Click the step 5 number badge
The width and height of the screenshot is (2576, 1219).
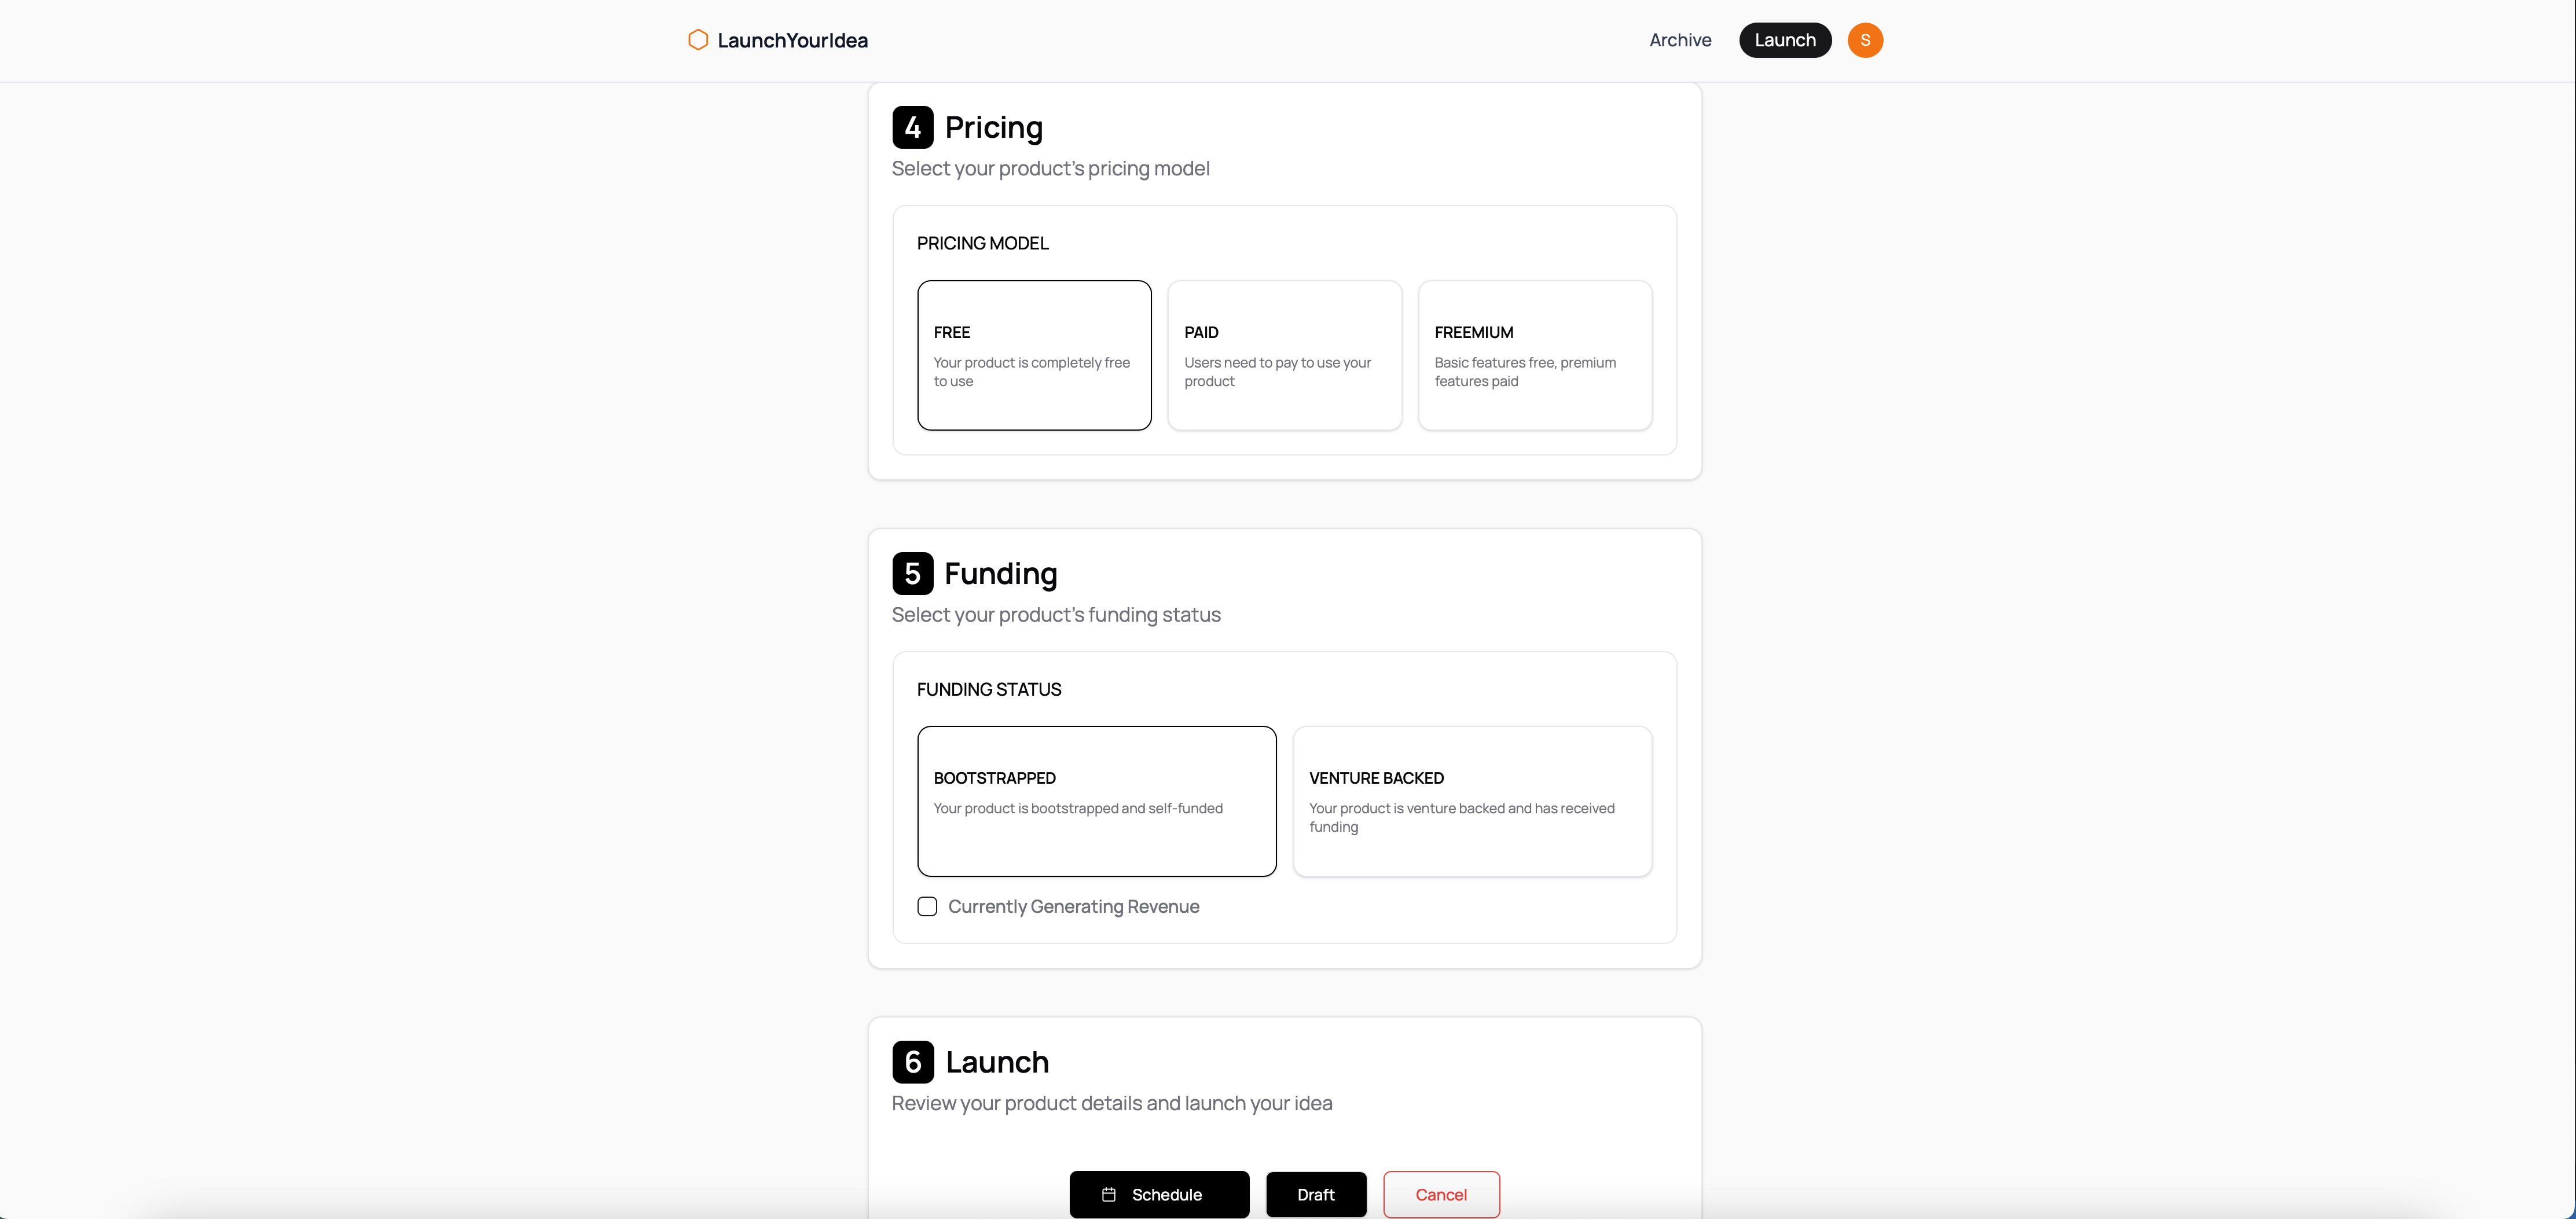pyautogui.click(x=912, y=573)
